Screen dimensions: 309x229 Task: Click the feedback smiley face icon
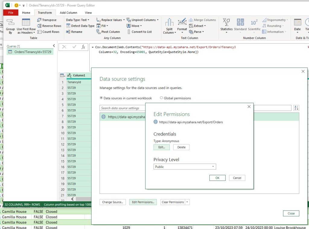coord(16,5)
